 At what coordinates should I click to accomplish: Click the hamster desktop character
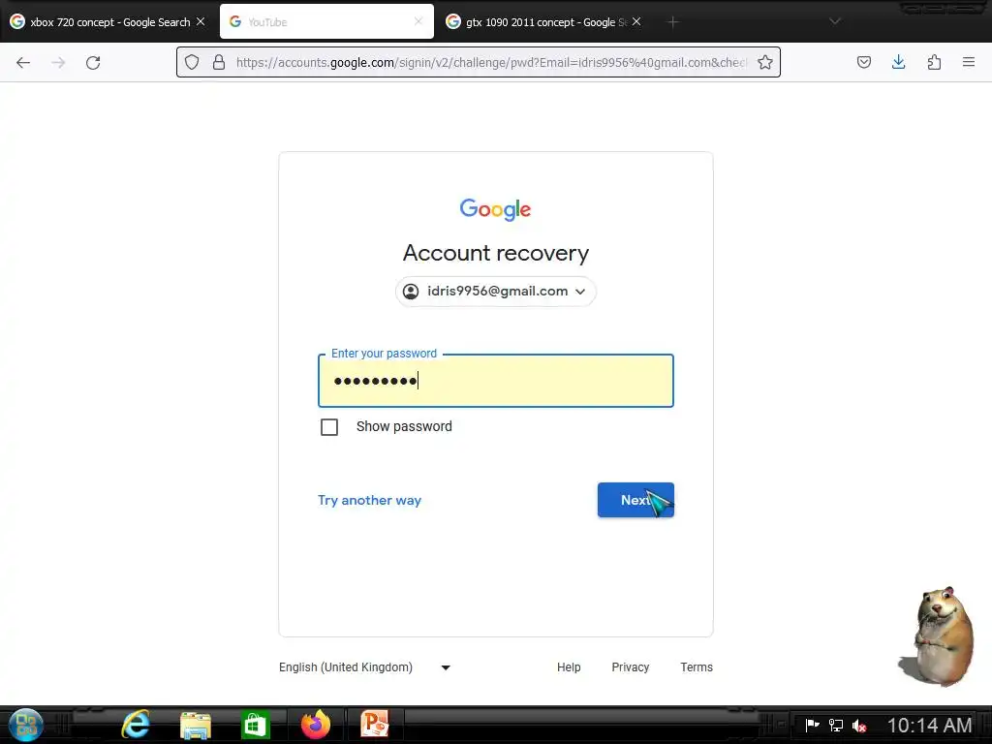(938, 636)
